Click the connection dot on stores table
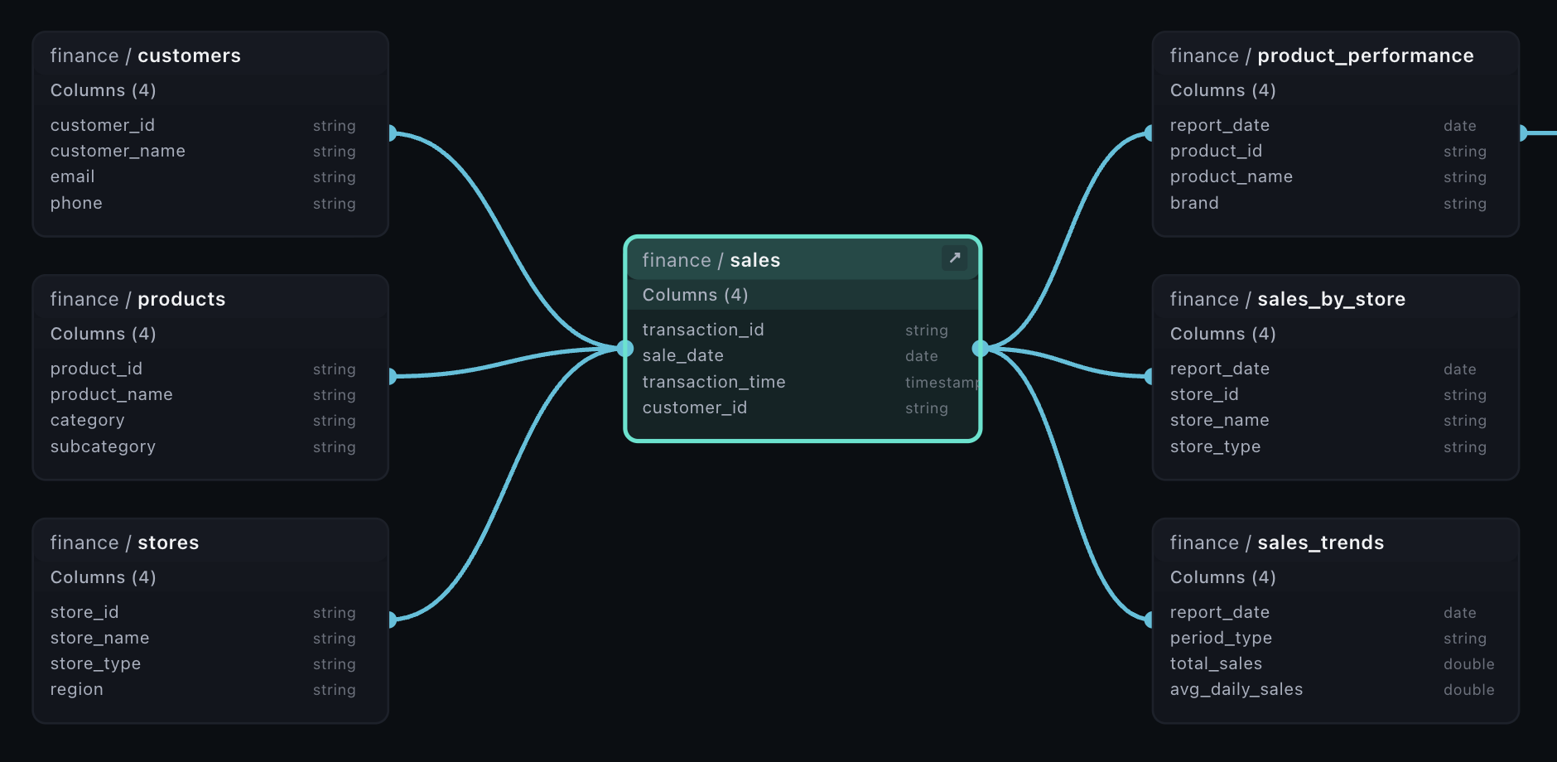 click(x=393, y=619)
